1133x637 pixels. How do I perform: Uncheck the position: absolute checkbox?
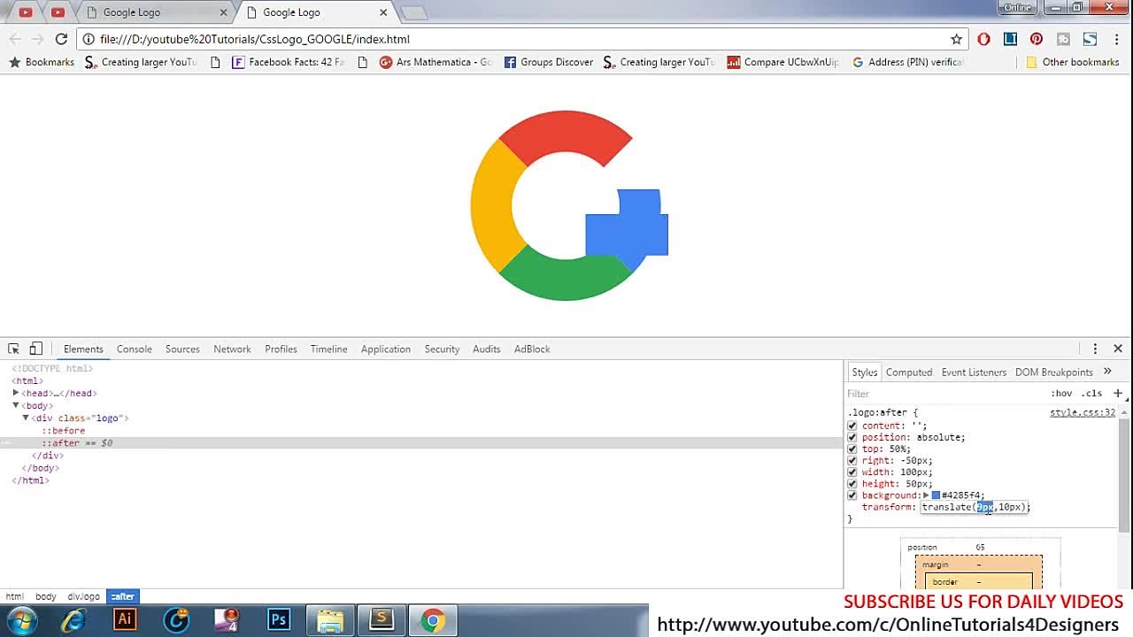pos(852,437)
